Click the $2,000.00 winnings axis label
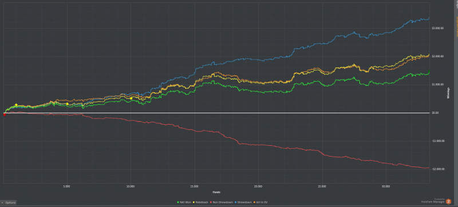Viewport: 458px width, 207px height. point(437,56)
